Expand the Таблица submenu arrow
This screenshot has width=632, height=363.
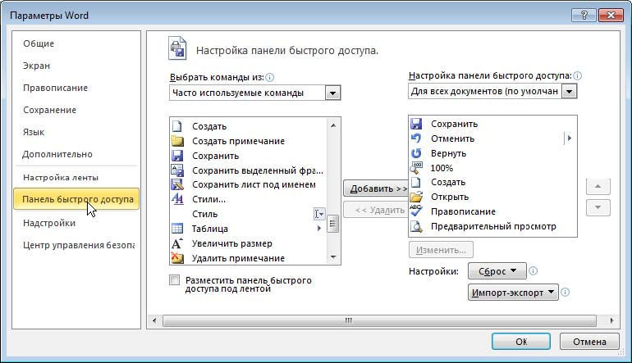pyautogui.click(x=319, y=229)
